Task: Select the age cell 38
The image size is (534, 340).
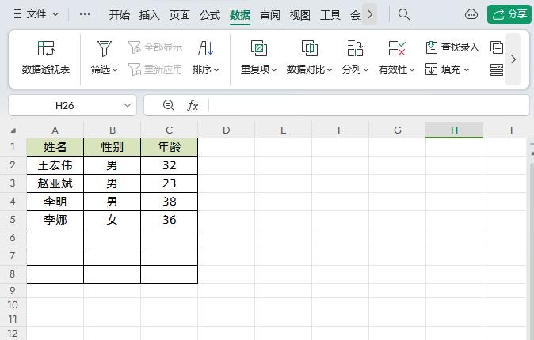Action: pos(170,202)
